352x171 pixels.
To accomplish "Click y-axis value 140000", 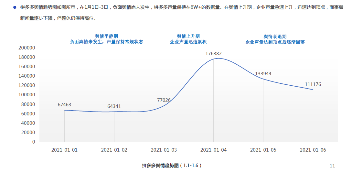I will click(x=27, y=76).
